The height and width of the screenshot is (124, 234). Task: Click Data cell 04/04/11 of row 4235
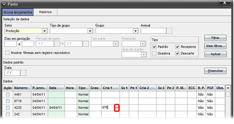click(x=56, y=108)
